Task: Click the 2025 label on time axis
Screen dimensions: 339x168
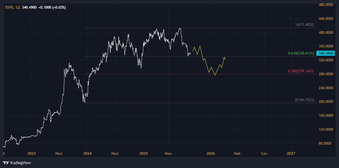Action: point(143,153)
